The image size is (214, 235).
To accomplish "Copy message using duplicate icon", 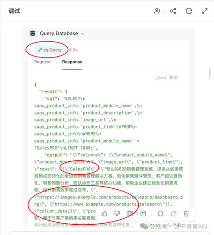I will coord(173,214).
